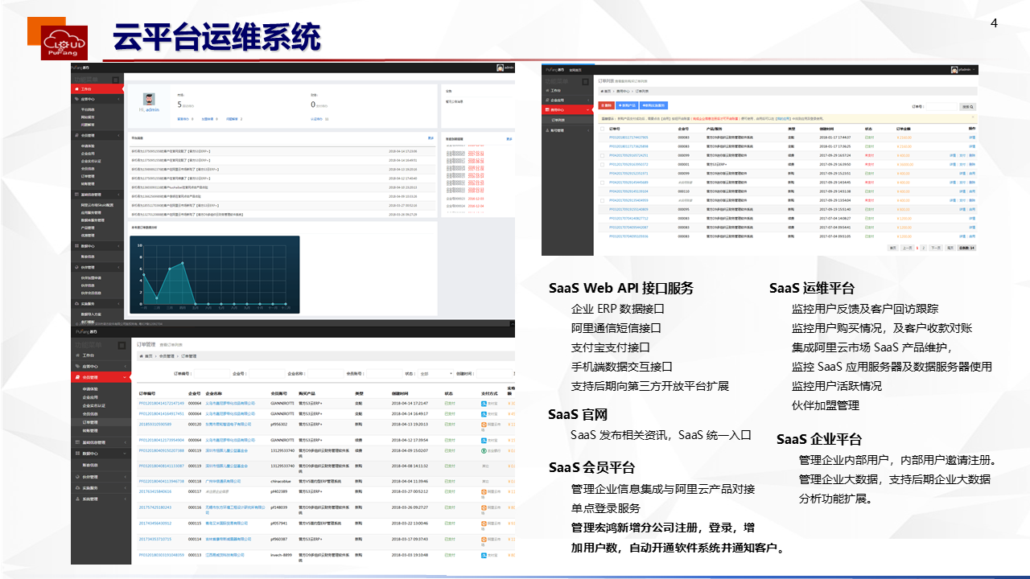1030x579 pixels.
Task: Click the 订单编号 input field in the filter row
Action: pyautogui.click(x=209, y=374)
